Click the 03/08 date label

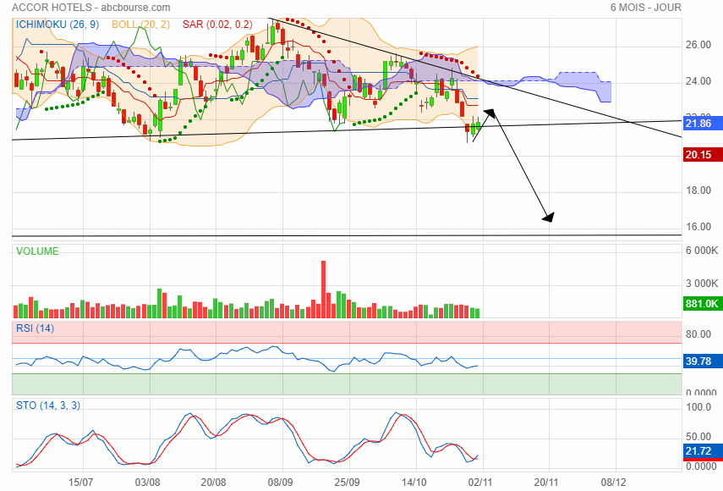click(147, 483)
